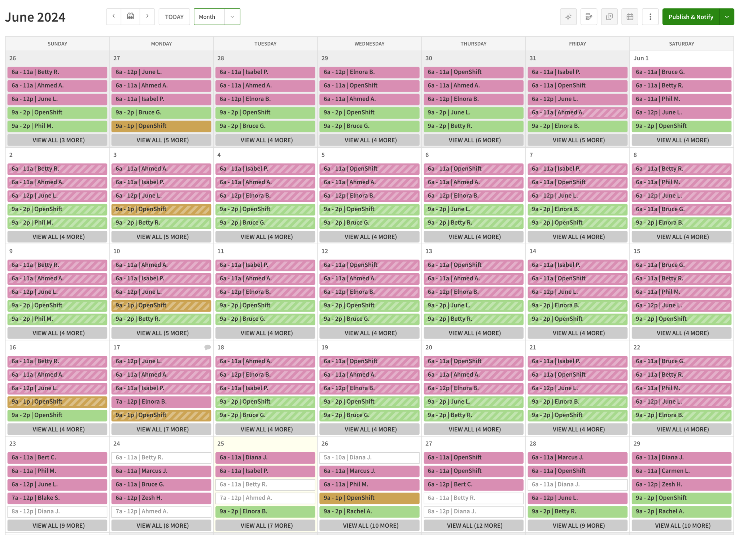Image resolution: width=739 pixels, height=537 pixels.
Task: Open Diana J.'s 6a-11a shift on June 25
Action: point(265,457)
